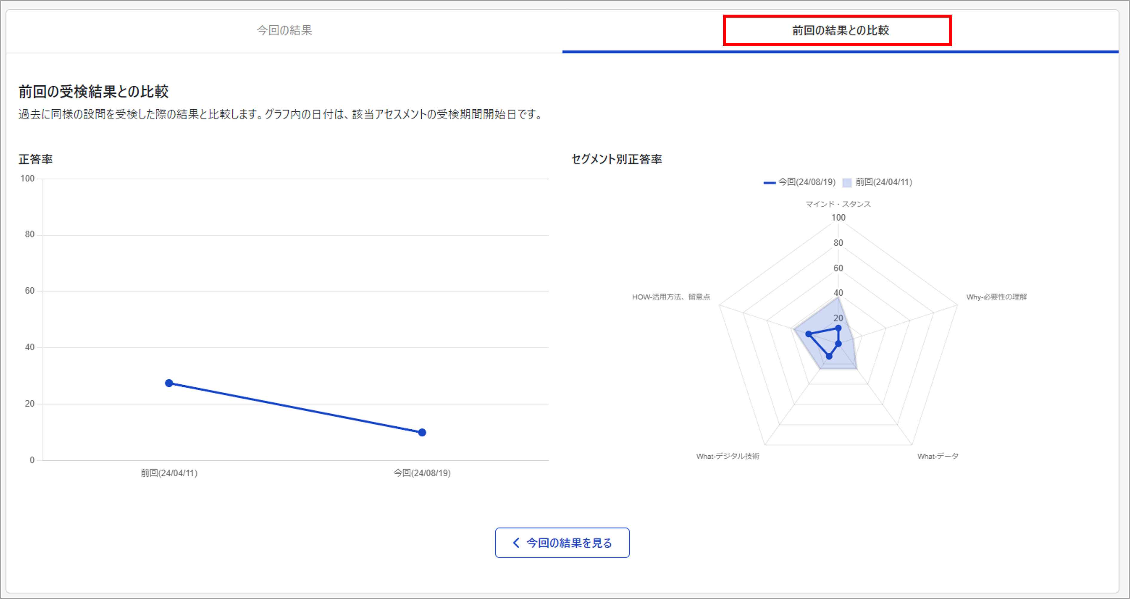1130x599 pixels.
Task: Click the Why-必要性の理解 radar data point
Action: pos(838,344)
